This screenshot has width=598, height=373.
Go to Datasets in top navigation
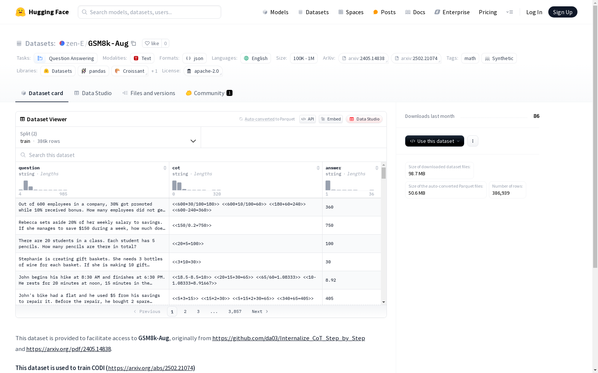[313, 12]
